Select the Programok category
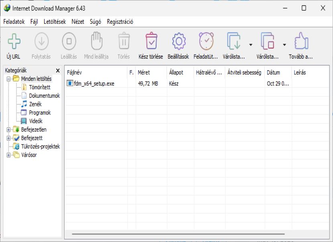 point(40,113)
